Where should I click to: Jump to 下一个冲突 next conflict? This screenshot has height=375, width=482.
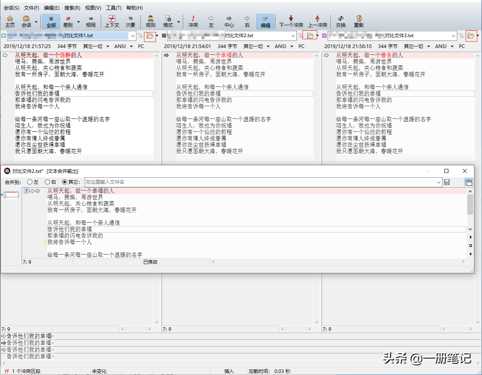290,21
